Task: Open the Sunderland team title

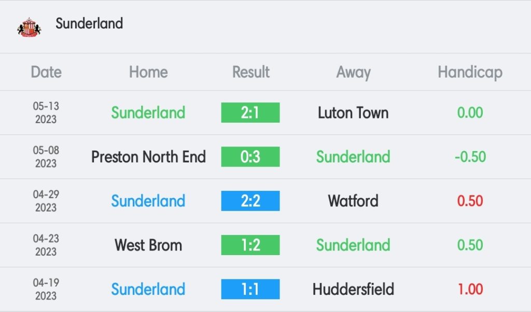Action: tap(89, 23)
